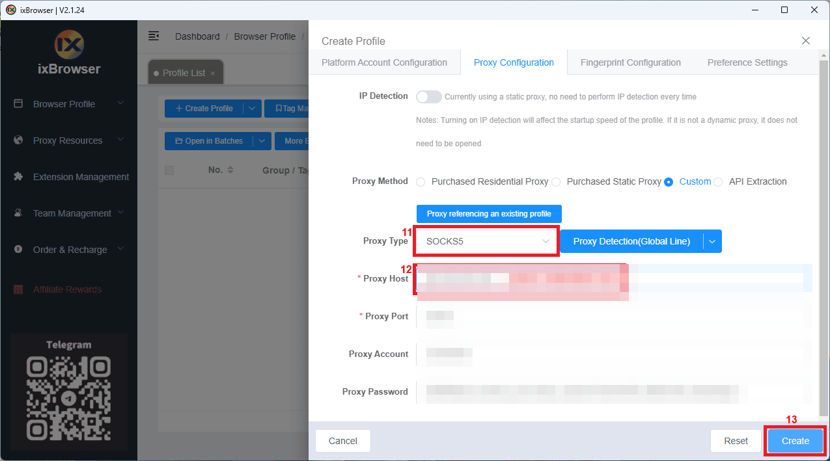This screenshot has width=830, height=461.
Task: Click the Affiliate Rewards gift icon
Action: (18, 289)
